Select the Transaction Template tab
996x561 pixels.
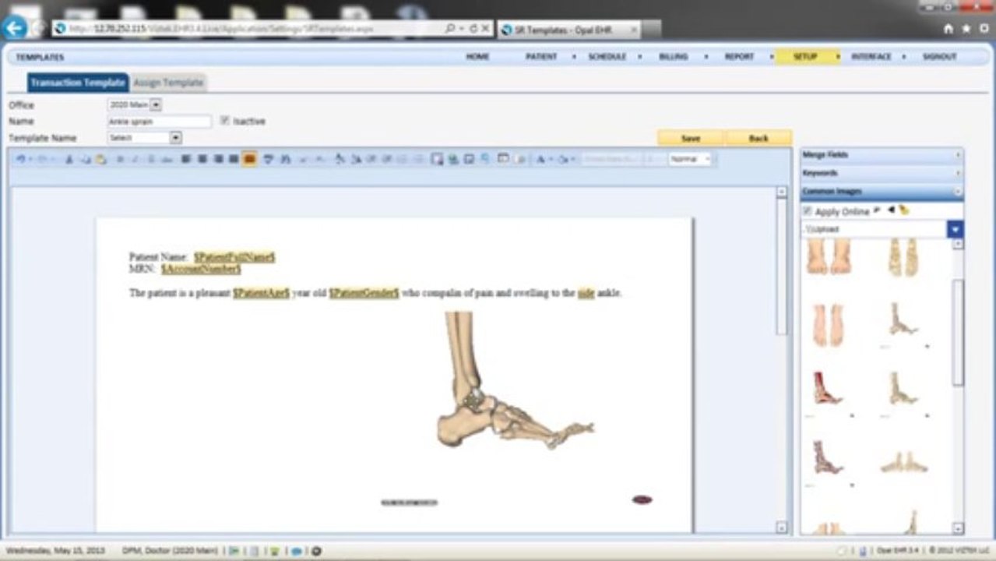tap(78, 83)
